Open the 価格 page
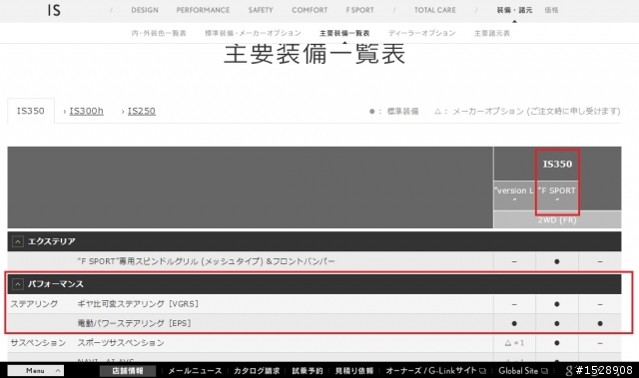The height and width of the screenshot is (378, 639). 551,10
